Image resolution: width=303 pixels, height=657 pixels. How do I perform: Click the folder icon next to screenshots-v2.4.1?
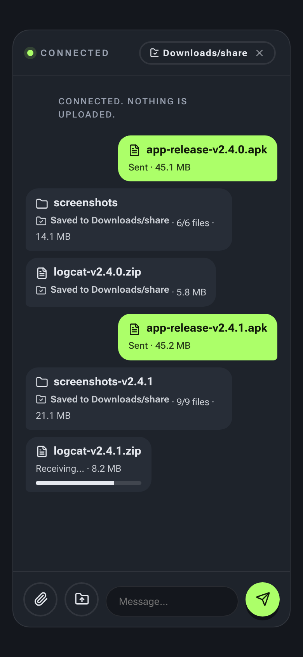coord(42,382)
